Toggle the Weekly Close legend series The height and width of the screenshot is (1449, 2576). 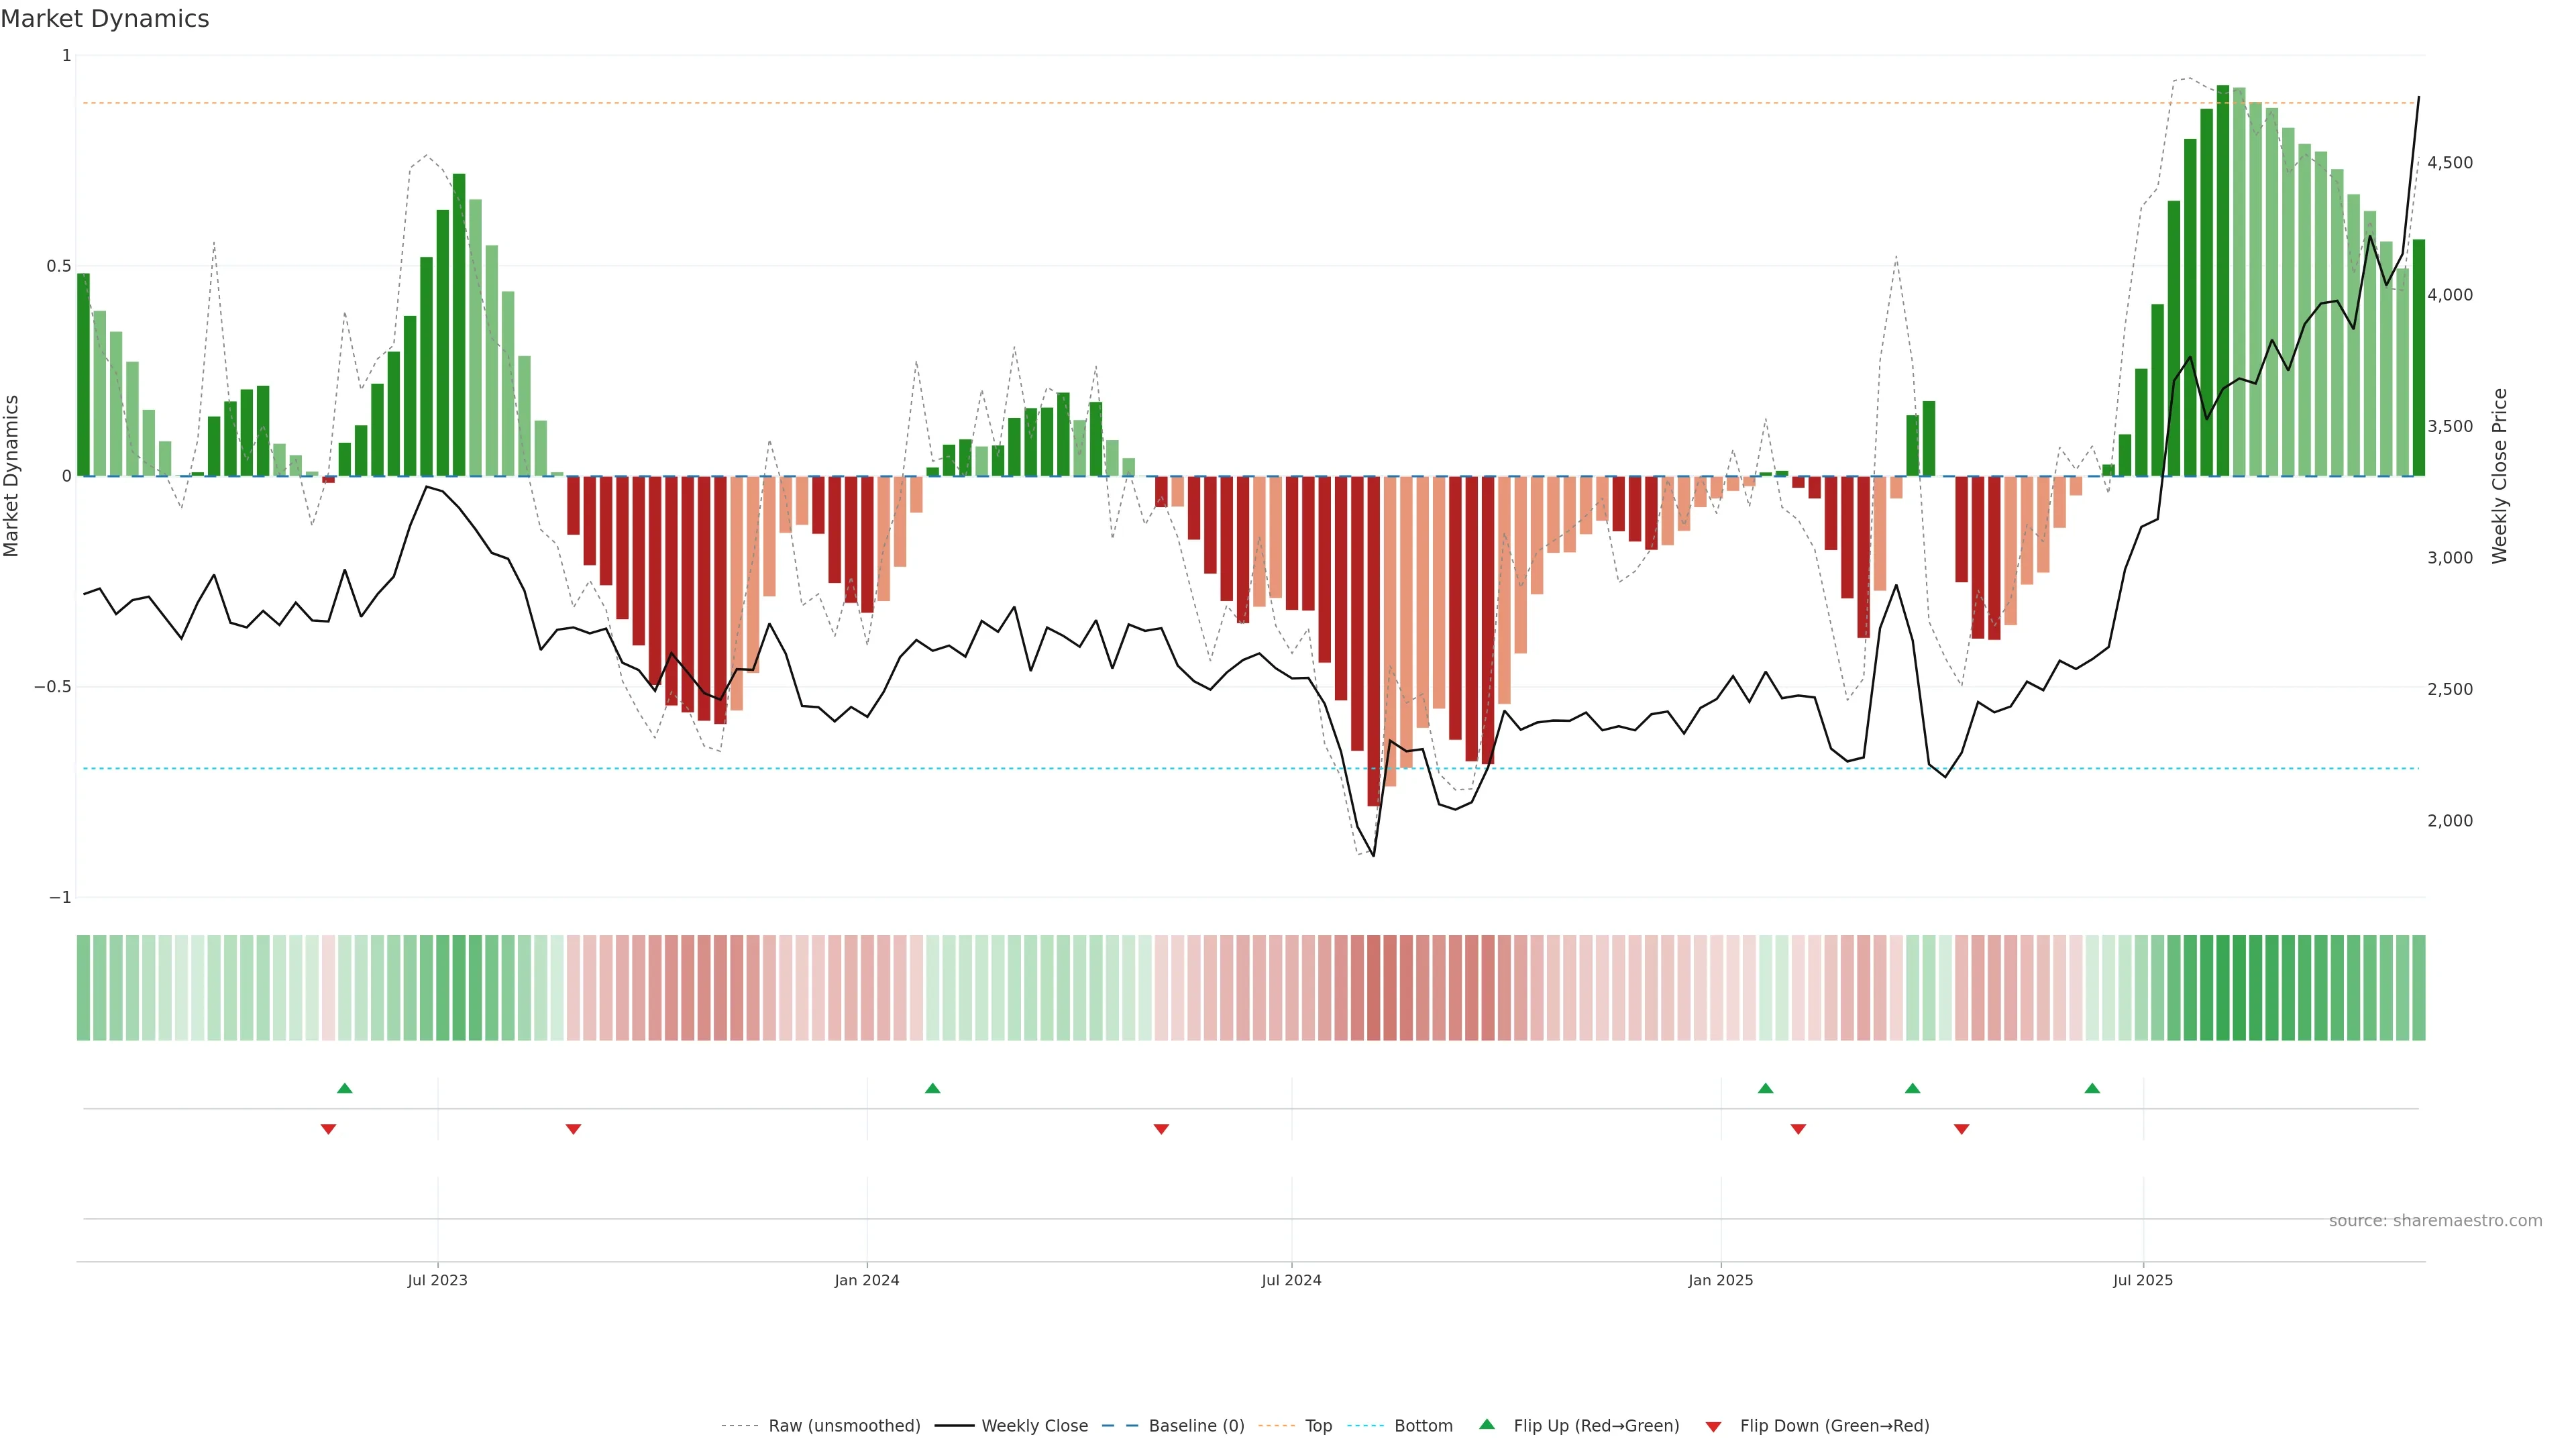click(1034, 1426)
